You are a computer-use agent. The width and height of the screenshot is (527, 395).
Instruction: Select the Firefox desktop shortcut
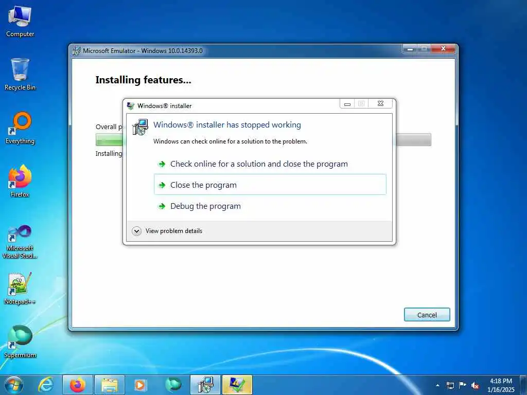click(x=20, y=182)
